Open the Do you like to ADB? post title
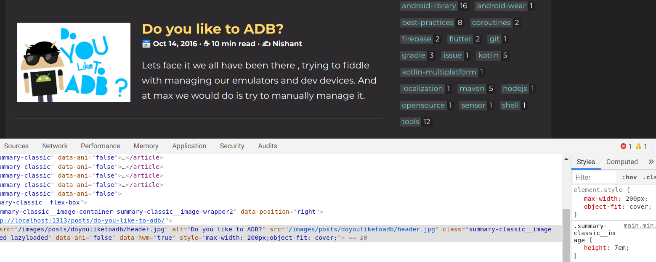 click(x=213, y=29)
